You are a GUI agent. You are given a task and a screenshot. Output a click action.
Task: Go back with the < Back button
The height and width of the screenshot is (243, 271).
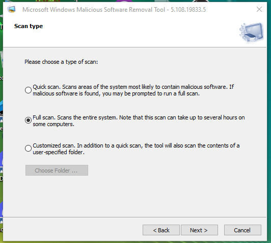161,230
